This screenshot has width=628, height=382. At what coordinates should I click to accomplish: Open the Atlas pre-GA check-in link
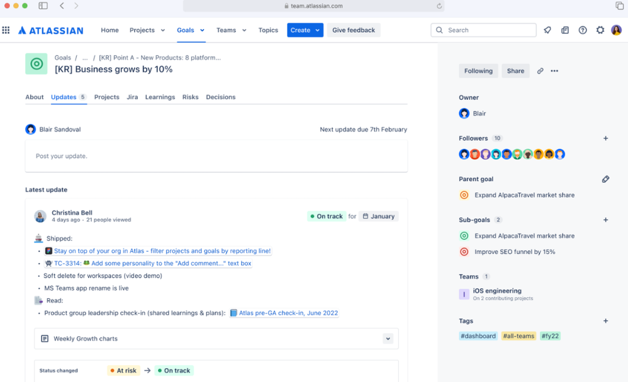288,313
